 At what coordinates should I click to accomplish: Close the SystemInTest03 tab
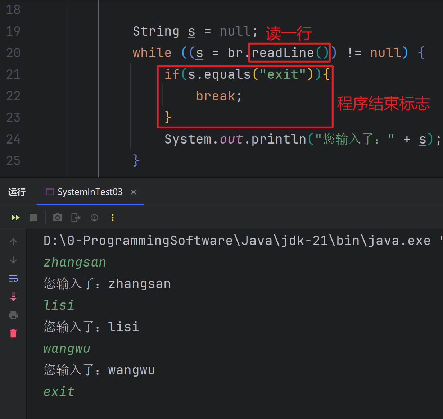click(x=134, y=192)
